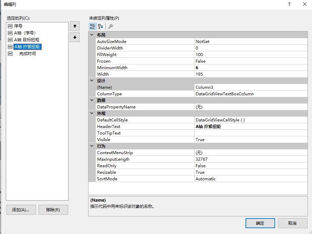Switch property grid to categorized view

[92, 26]
